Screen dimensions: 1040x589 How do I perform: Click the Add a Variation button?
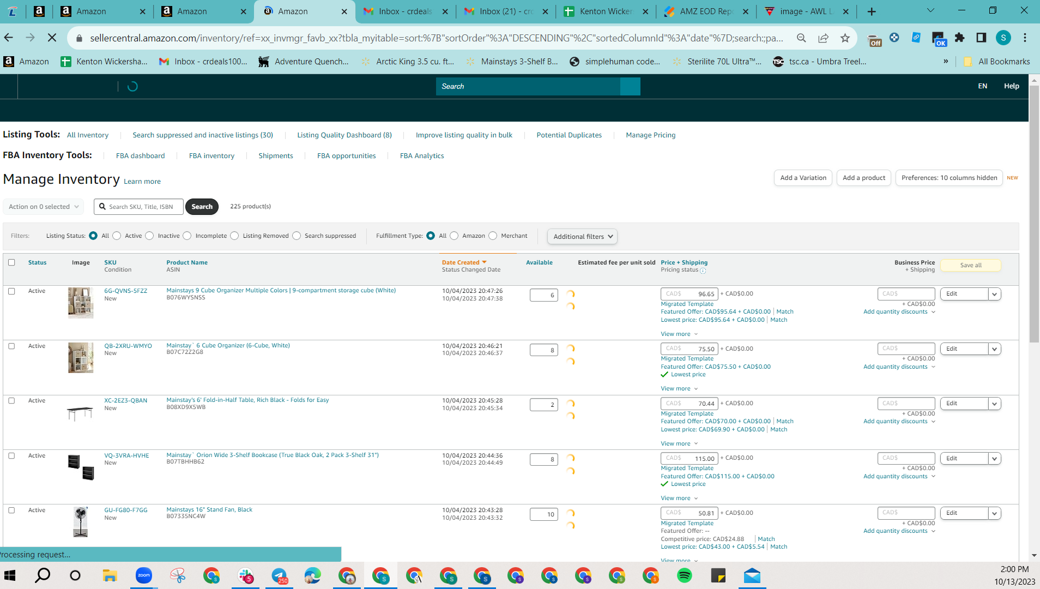803,178
